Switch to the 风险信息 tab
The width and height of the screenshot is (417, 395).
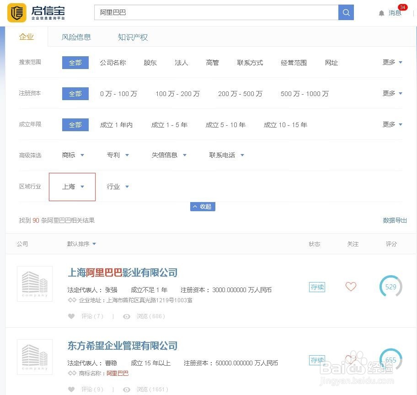click(76, 37)
